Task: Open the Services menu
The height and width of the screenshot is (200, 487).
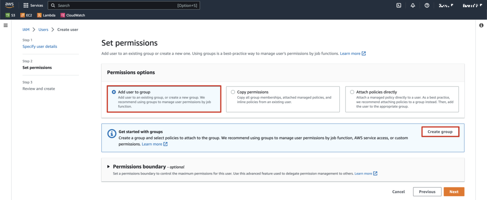Action: pyautogui.click(x=33, y=5)
